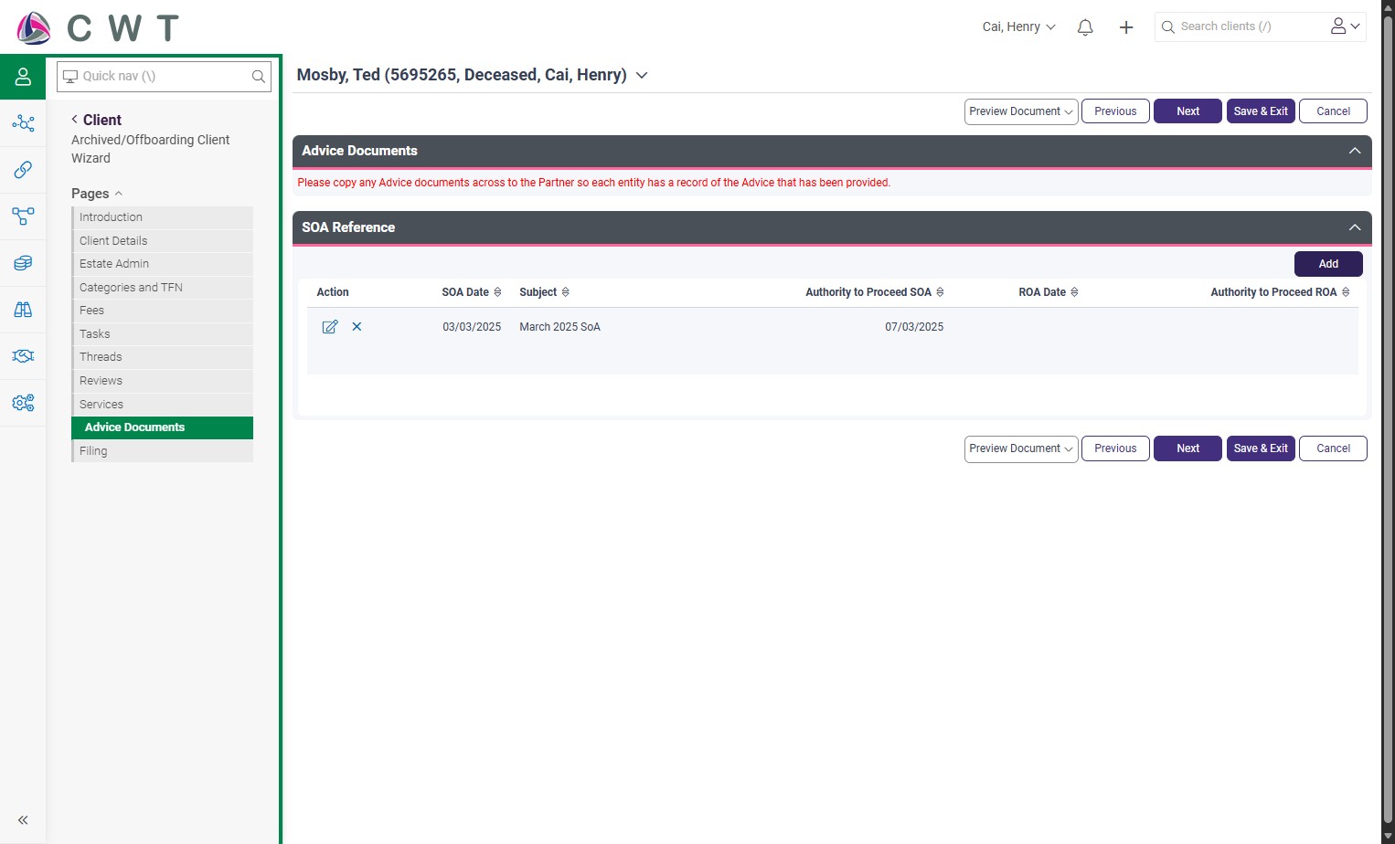Go to the Services page
Viewport: 1395px width, 844px height.
point(163,405)
